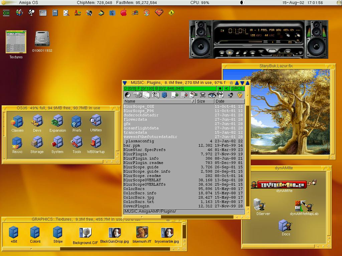Toggle the EQ button on the player
The height and width of the screenshot is (256, 342).
click(290, 42)
